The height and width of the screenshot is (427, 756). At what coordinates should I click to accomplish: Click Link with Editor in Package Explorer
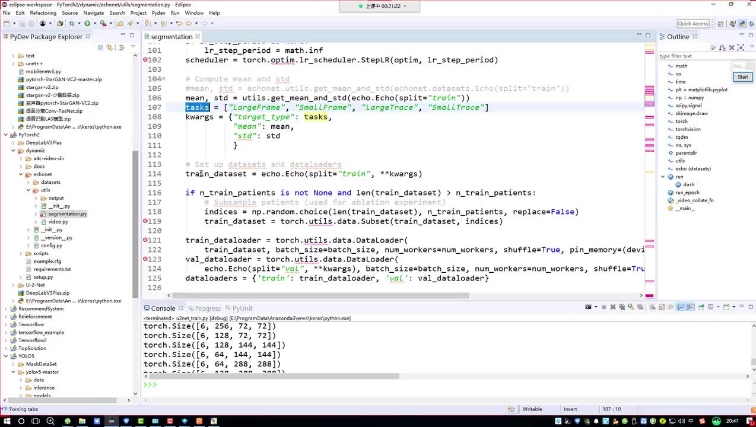(109, 47)
